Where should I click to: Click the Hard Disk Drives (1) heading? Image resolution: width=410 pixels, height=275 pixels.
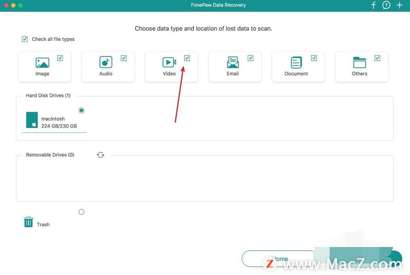coord(48,96)
